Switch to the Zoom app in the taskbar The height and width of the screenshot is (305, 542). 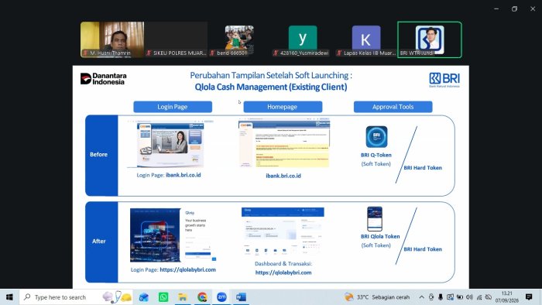coord(221,297)
